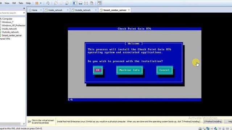
Task: Click the CD/DVD drive status icon
Action: pyautogui.click(x=204, y=129)
